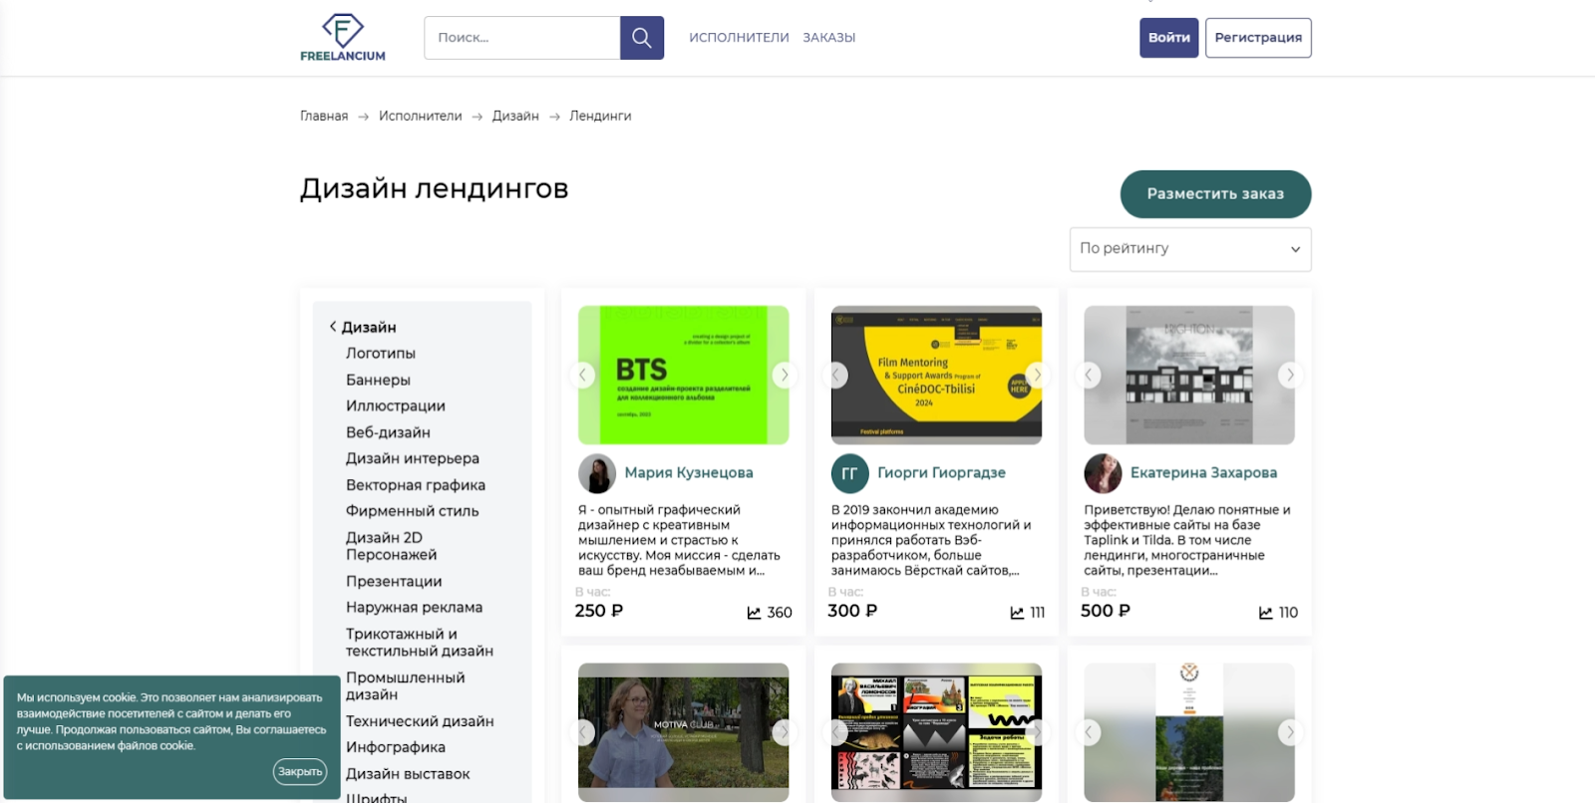
Task: Go to Дизайн breadcrumb
Action: click(515, 117)
